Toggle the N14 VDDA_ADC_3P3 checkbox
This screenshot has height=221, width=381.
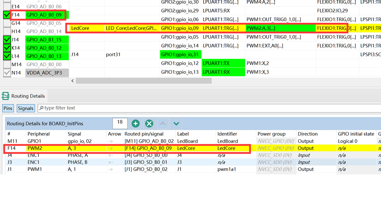(7, 72)
